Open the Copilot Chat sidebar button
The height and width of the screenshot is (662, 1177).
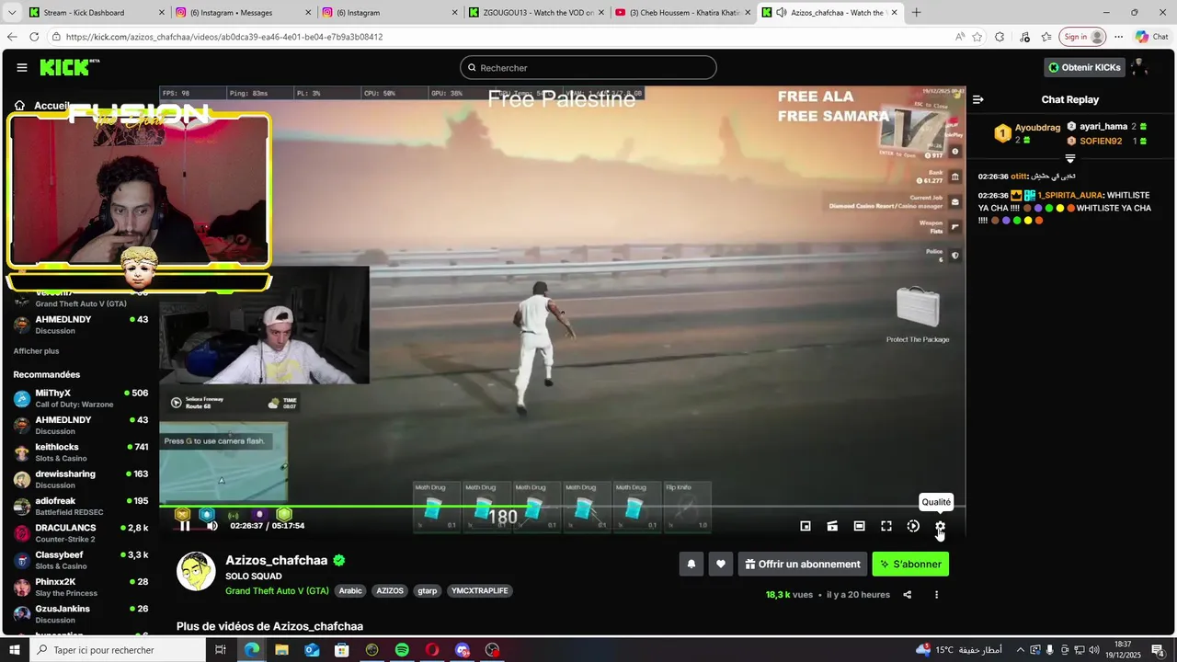coord(1152,37)
